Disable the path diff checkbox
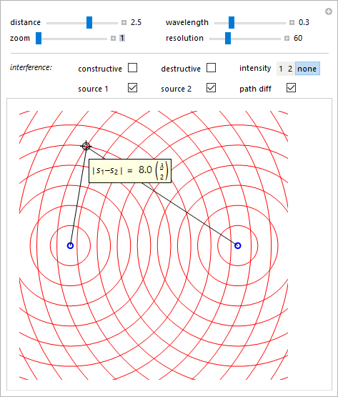 pyautogui.click(x=292, y=88)
